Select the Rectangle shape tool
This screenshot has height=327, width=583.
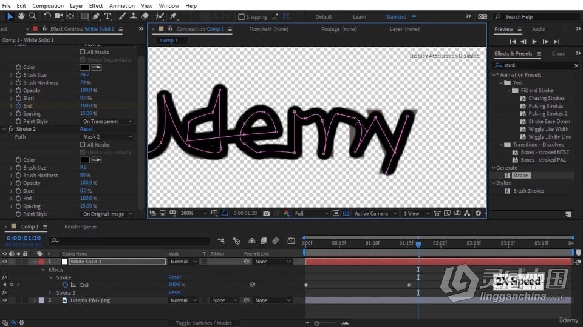coord(84,16)
